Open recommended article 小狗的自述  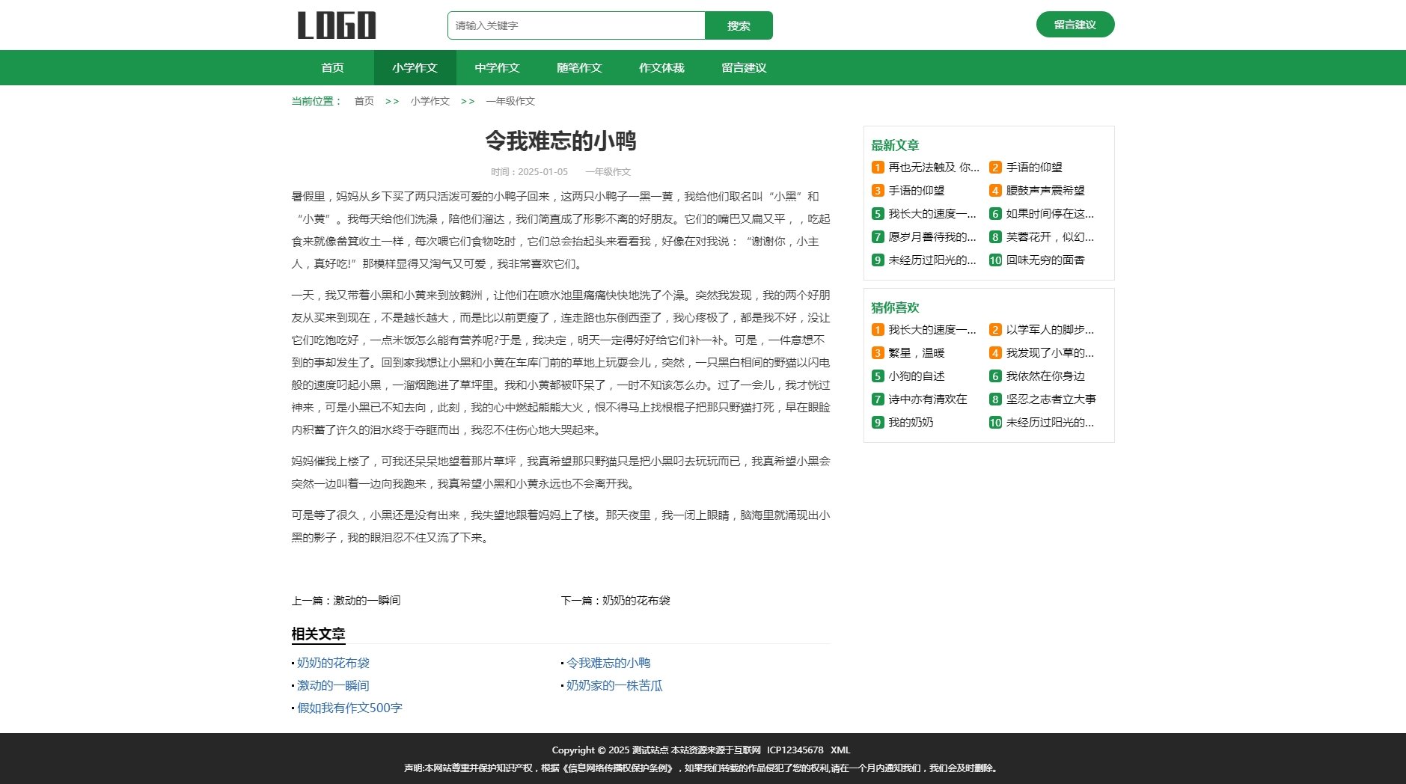tap(916, 376)
